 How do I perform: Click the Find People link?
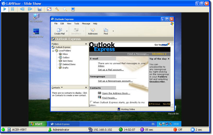pyautogui.click(x=110, y=98)
